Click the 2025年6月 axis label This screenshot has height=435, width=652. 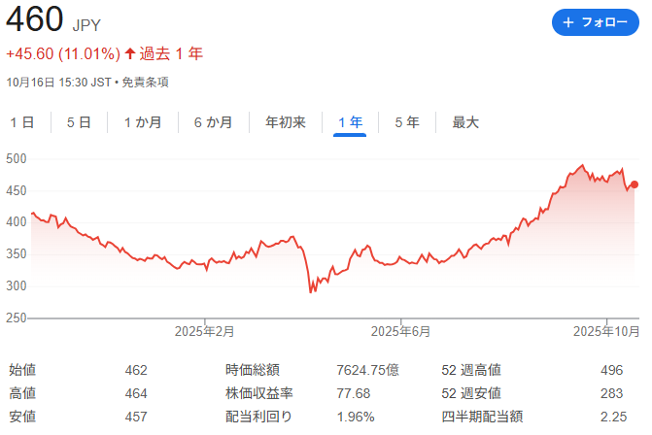tap(401, 332)
